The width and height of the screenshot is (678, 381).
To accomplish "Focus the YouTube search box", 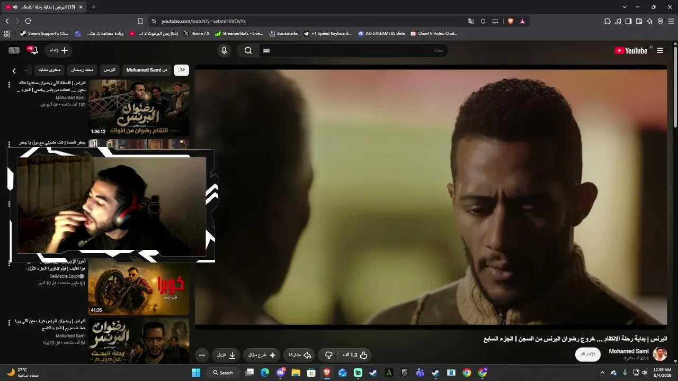I will [x=353, y=50].
